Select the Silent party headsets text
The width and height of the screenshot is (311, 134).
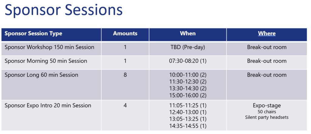point(267,117)
